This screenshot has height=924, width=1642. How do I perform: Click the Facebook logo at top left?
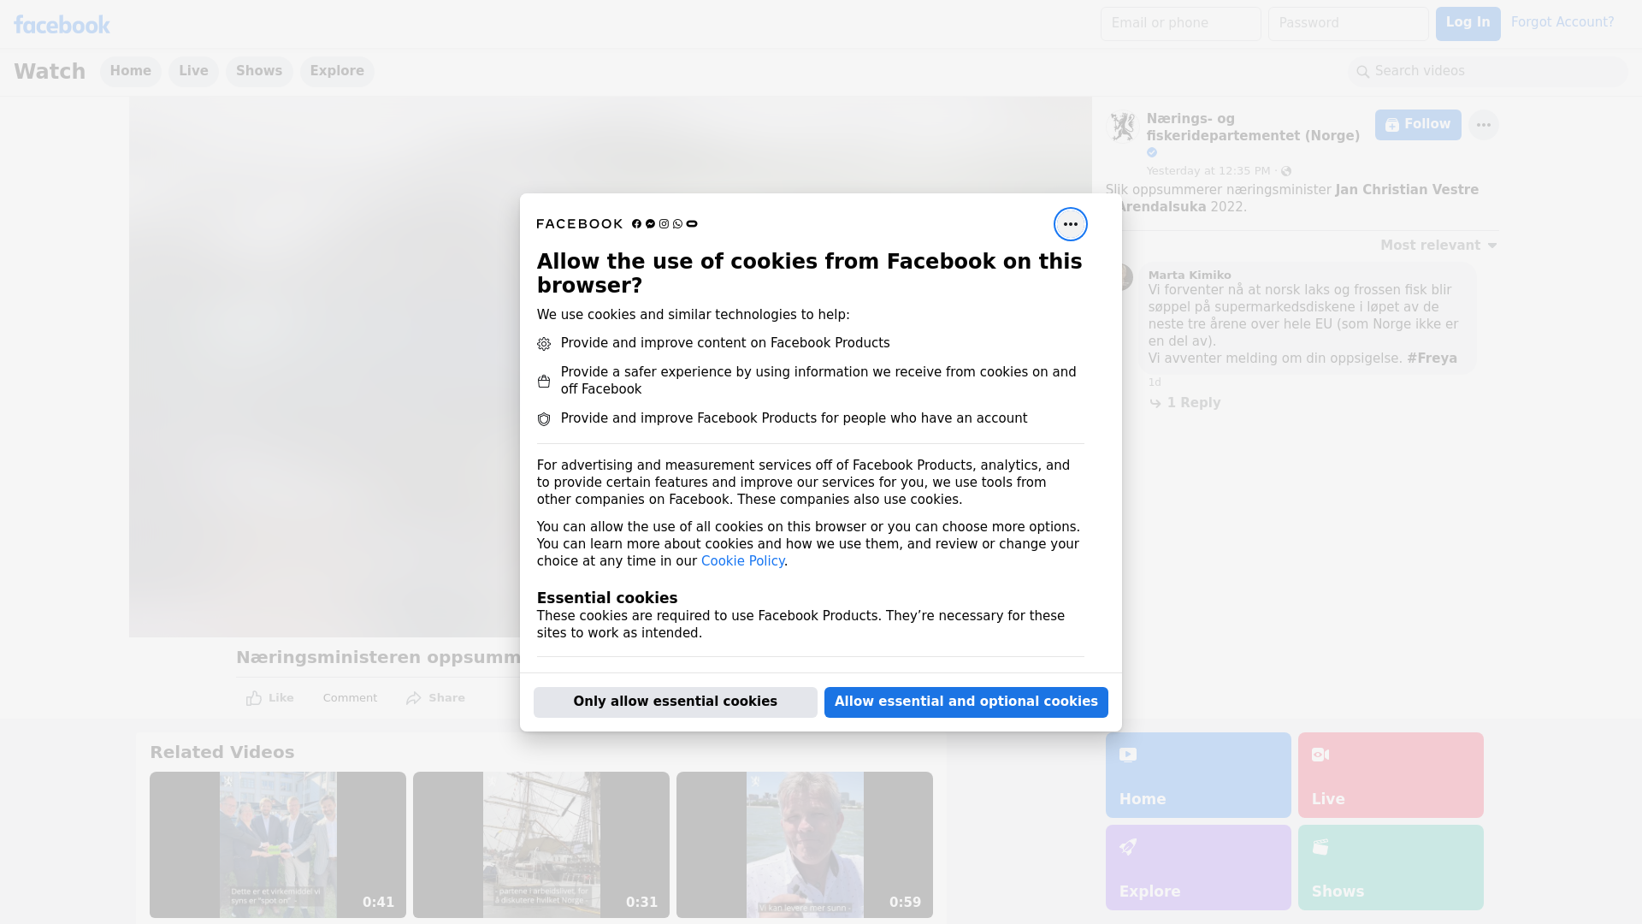click(62, 25)
